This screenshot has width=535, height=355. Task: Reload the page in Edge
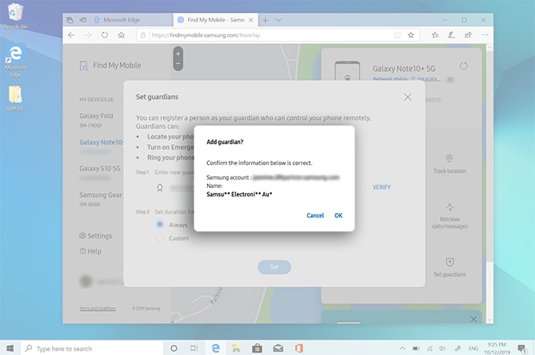(105, 35)
